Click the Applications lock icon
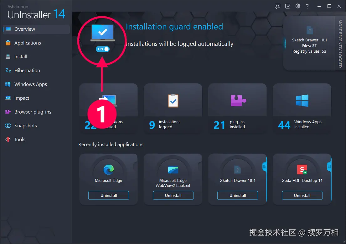 tap(8, 43)
